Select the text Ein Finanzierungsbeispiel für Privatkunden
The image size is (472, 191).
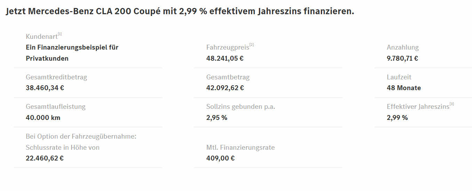pos(72,53)
